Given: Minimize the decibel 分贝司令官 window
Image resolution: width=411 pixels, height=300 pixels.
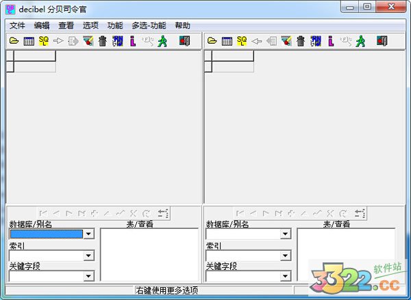Looking at the screenshot, I should (350, 7).
